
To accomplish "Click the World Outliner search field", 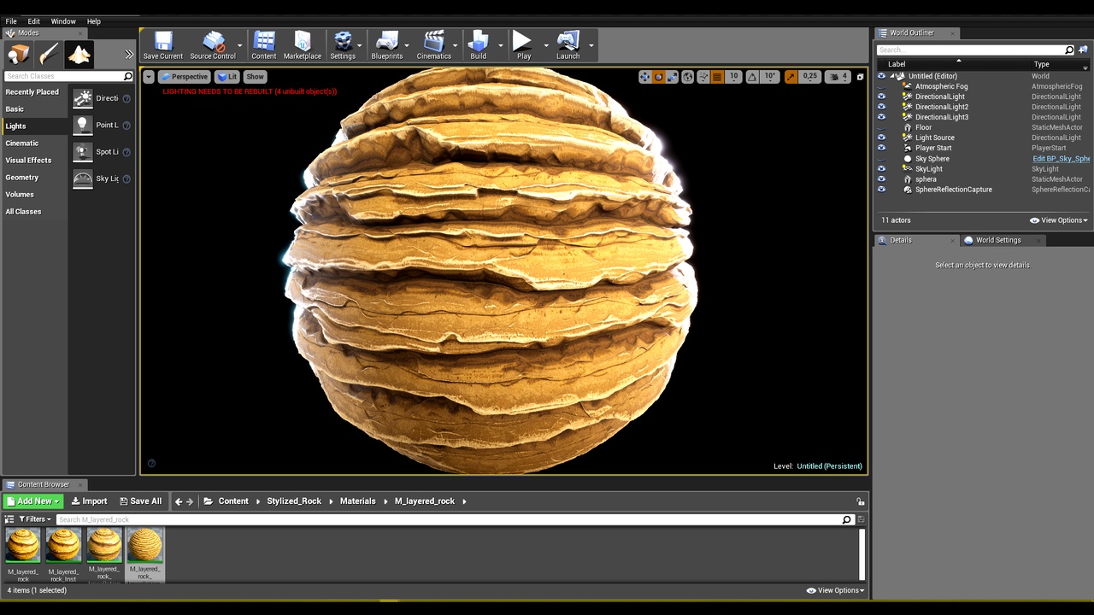I will click(x=975, y=50).
